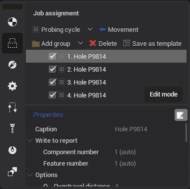
Task: Select the dashed workpiece setup sidebar icon
Action: (x=12, y=43)
